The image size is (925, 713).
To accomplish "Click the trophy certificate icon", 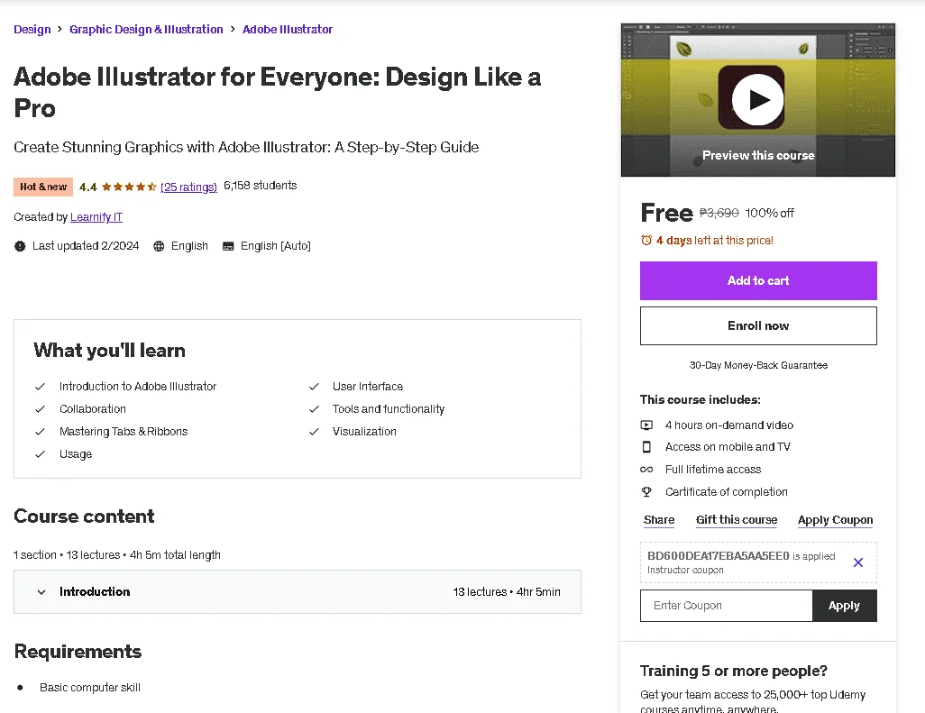I will point(646,492).
